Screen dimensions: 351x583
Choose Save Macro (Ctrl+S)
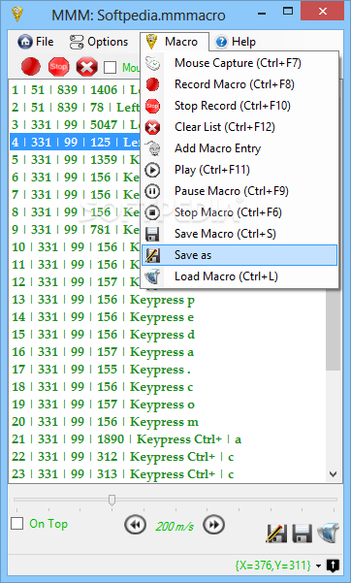click(x=239, y=234)
